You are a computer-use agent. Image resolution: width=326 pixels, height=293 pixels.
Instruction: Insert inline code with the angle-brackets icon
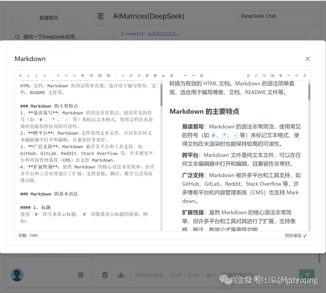click(123, 76)
